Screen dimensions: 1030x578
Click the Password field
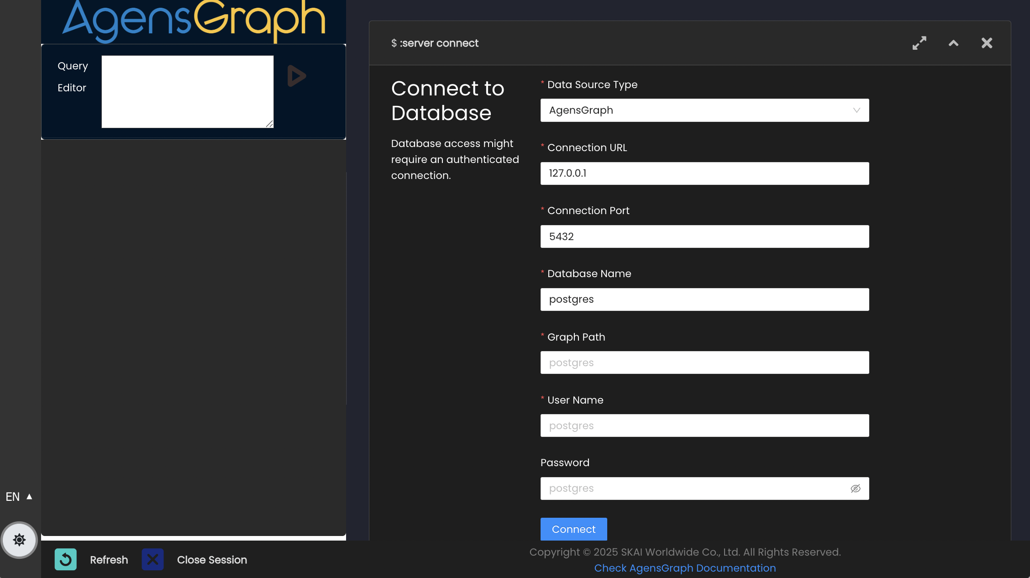[704, 489]
